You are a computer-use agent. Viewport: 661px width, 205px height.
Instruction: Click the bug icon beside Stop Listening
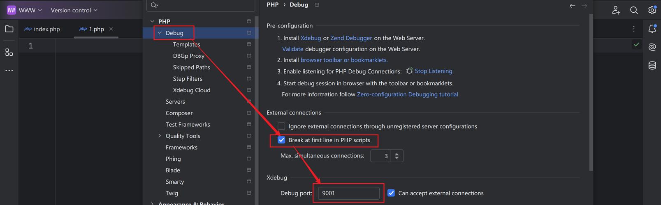coord(409,71)
